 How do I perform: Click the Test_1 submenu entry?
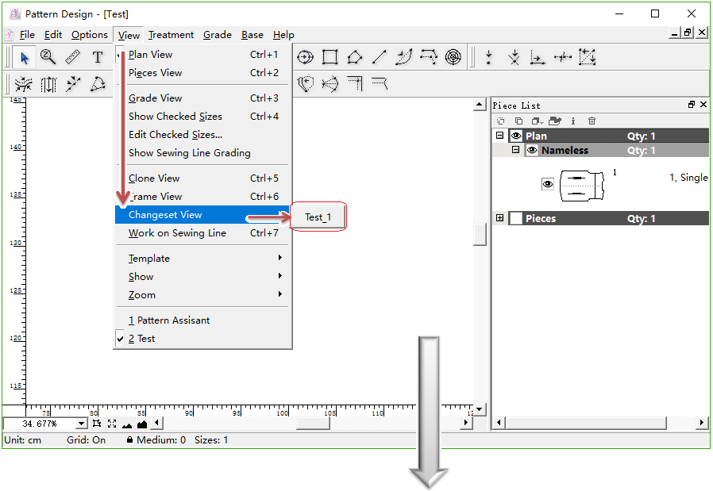pos(318,217)
